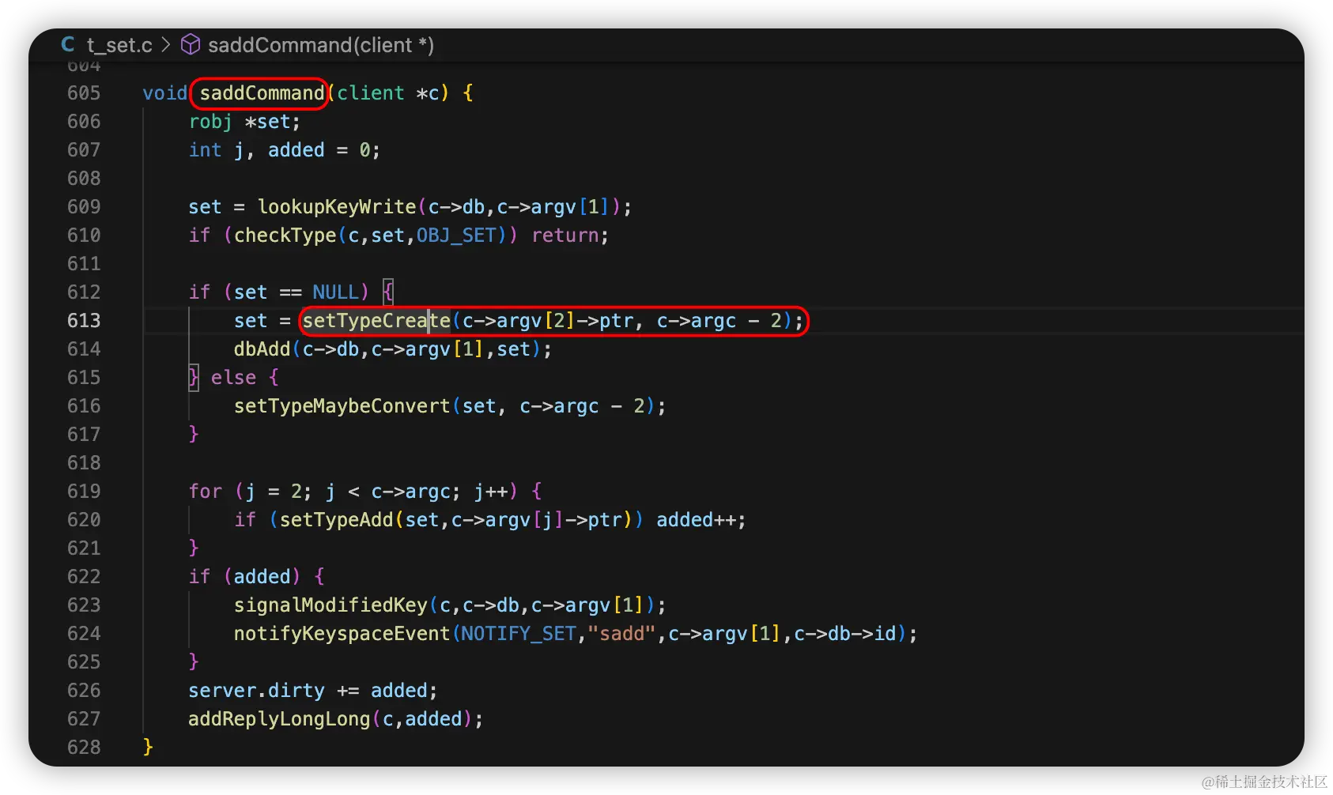The width and height of the screenshot is (1333, 795).
Task: Click the cube symbol icon before saddCommand
Action: coord(191,45)
